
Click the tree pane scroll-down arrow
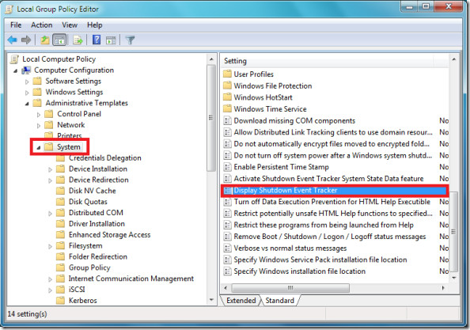[211, 300]
